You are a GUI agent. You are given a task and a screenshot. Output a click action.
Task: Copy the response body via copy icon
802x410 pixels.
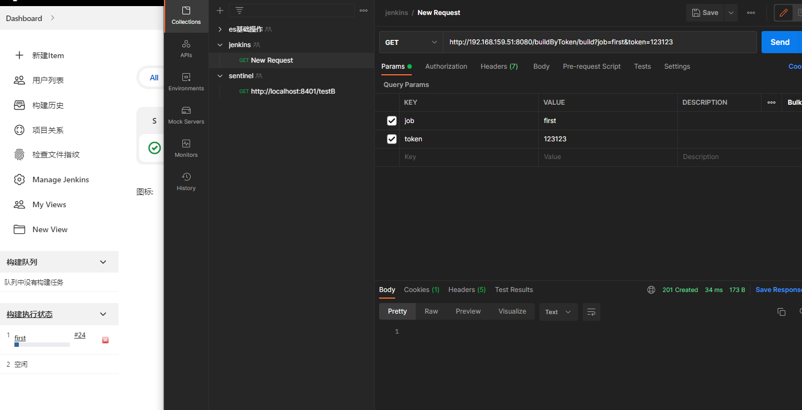pos(781,312)
